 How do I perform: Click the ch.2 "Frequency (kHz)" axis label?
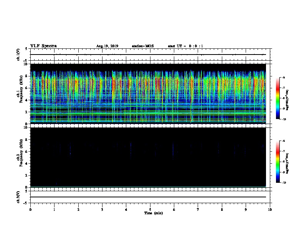click(x=21, y=153)
